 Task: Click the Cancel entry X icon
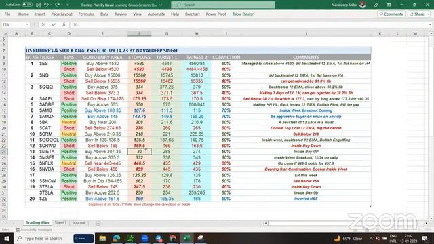pyautogui.click(x=43, y=24)
